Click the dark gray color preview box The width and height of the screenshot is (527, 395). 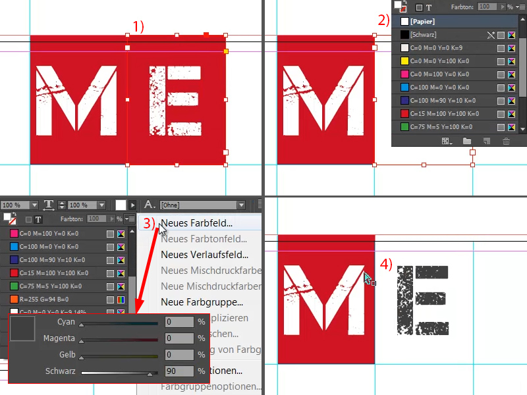pos(22,329)
